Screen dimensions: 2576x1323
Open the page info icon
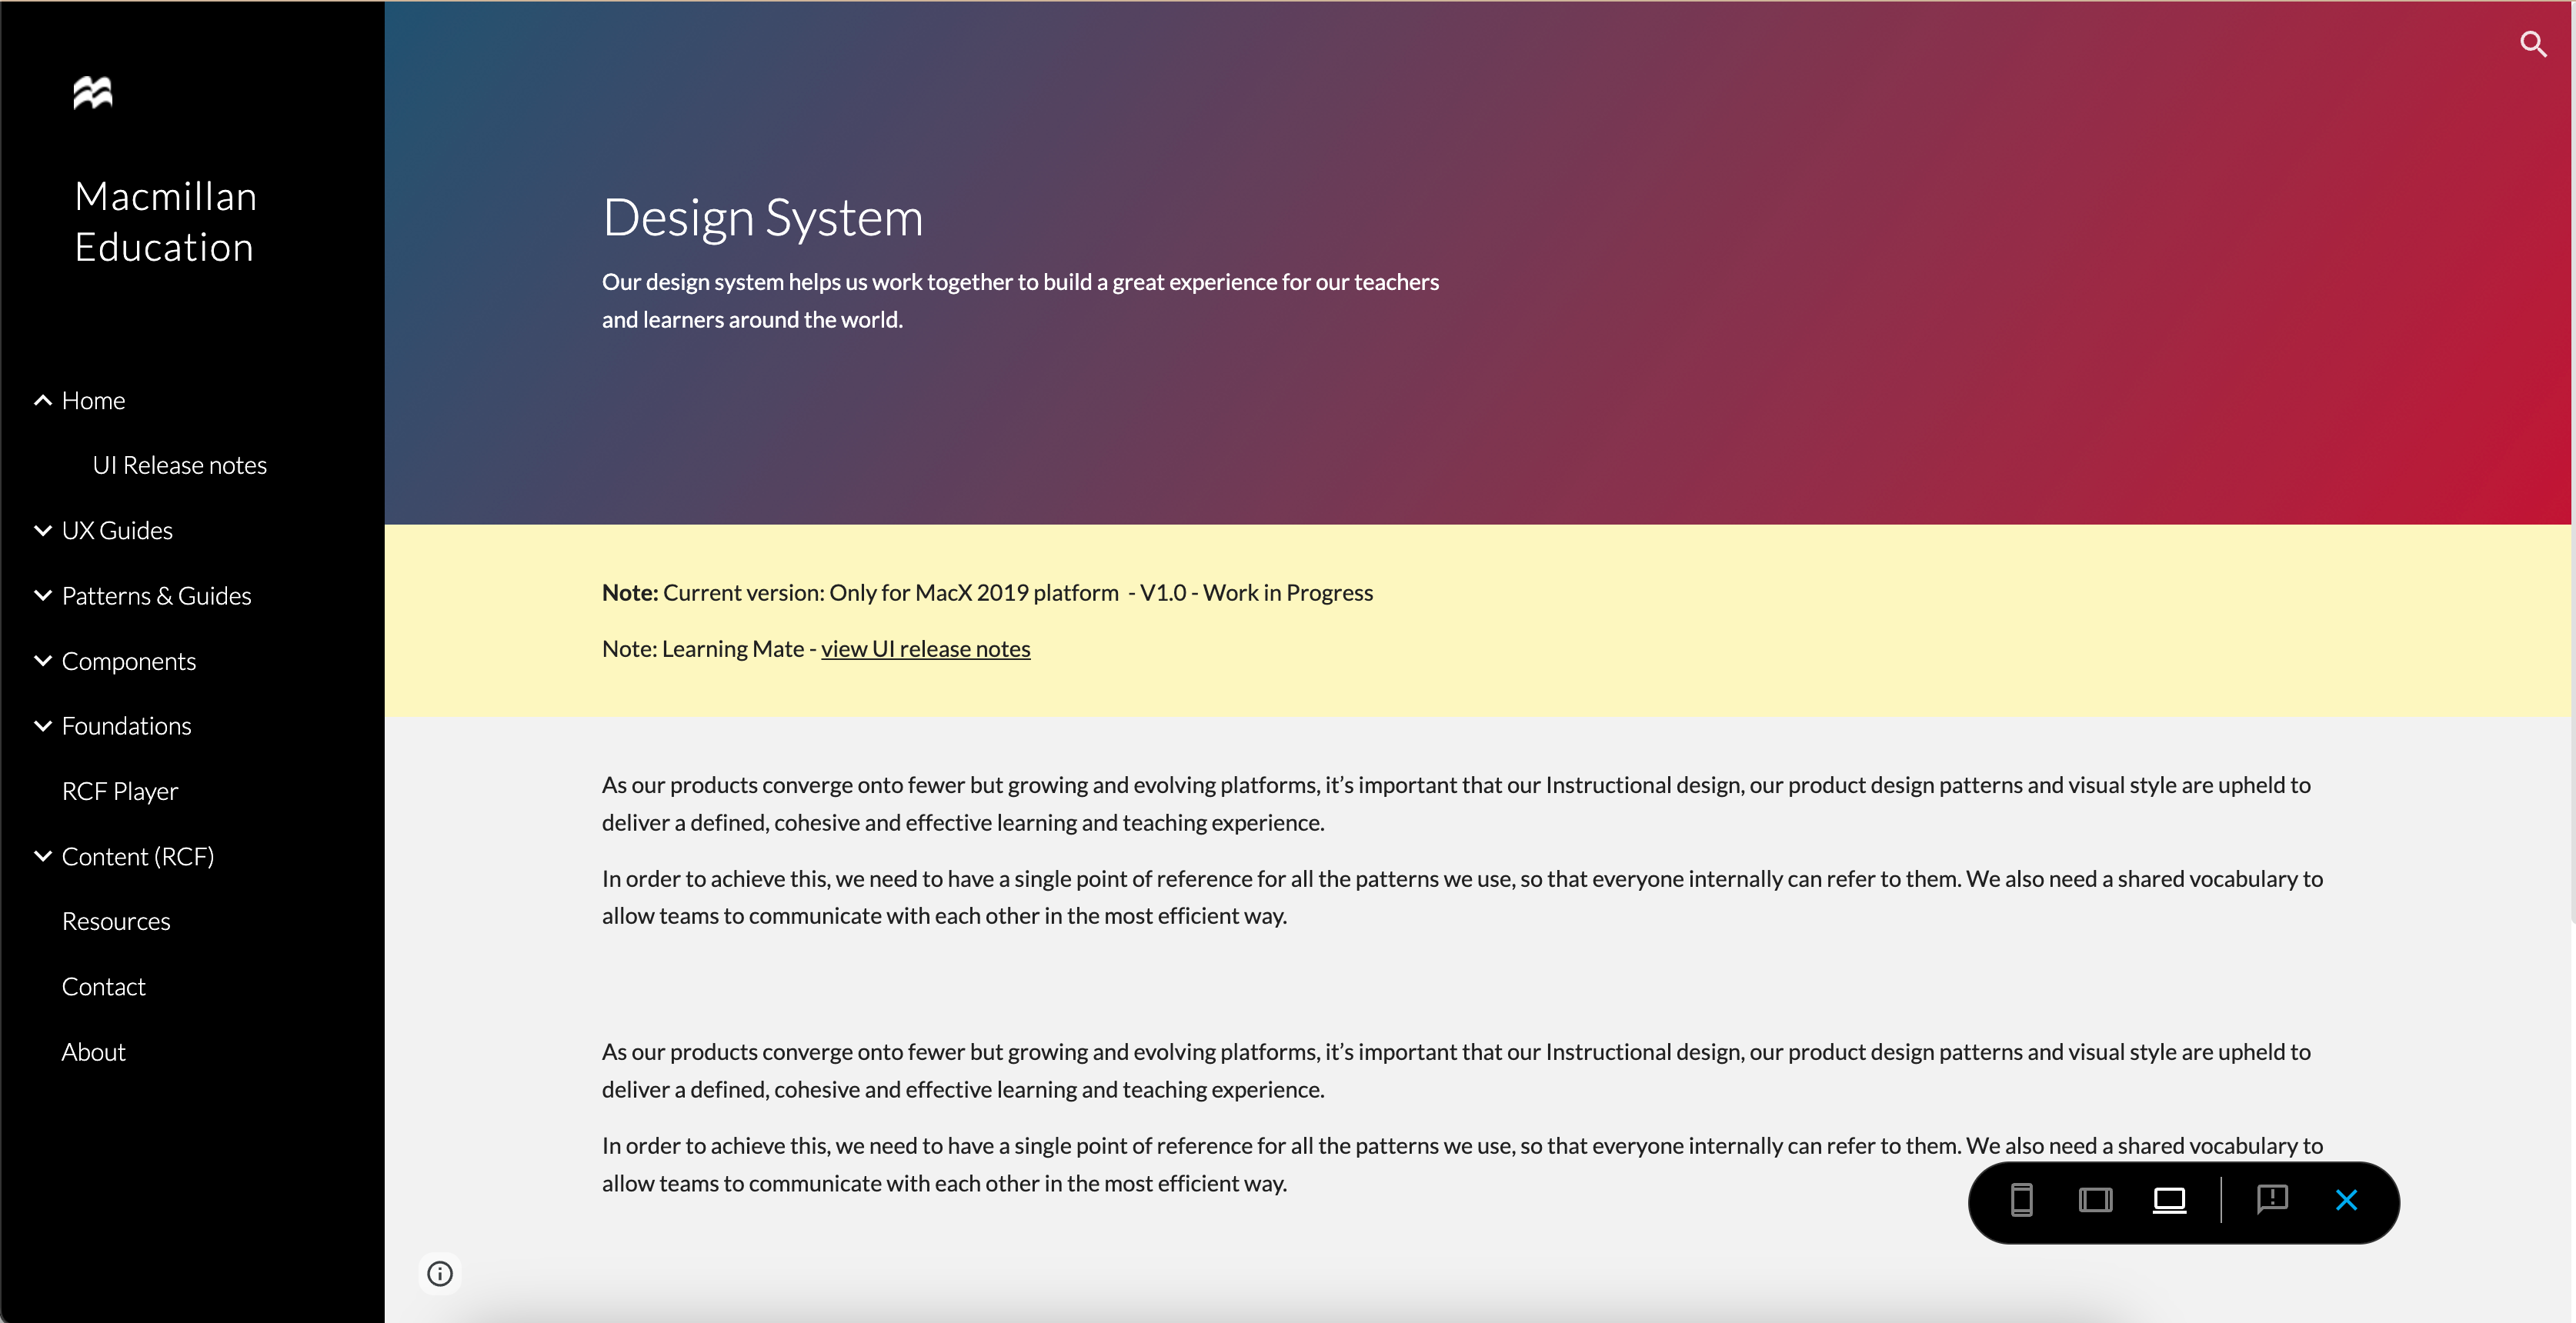[x=440, y=1273]
